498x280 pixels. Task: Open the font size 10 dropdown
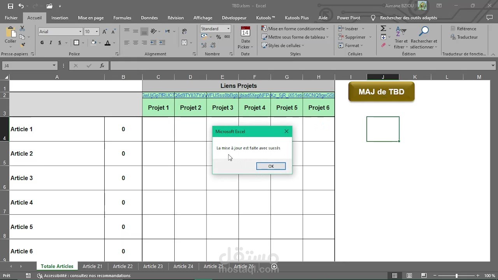tap(97, 31)
